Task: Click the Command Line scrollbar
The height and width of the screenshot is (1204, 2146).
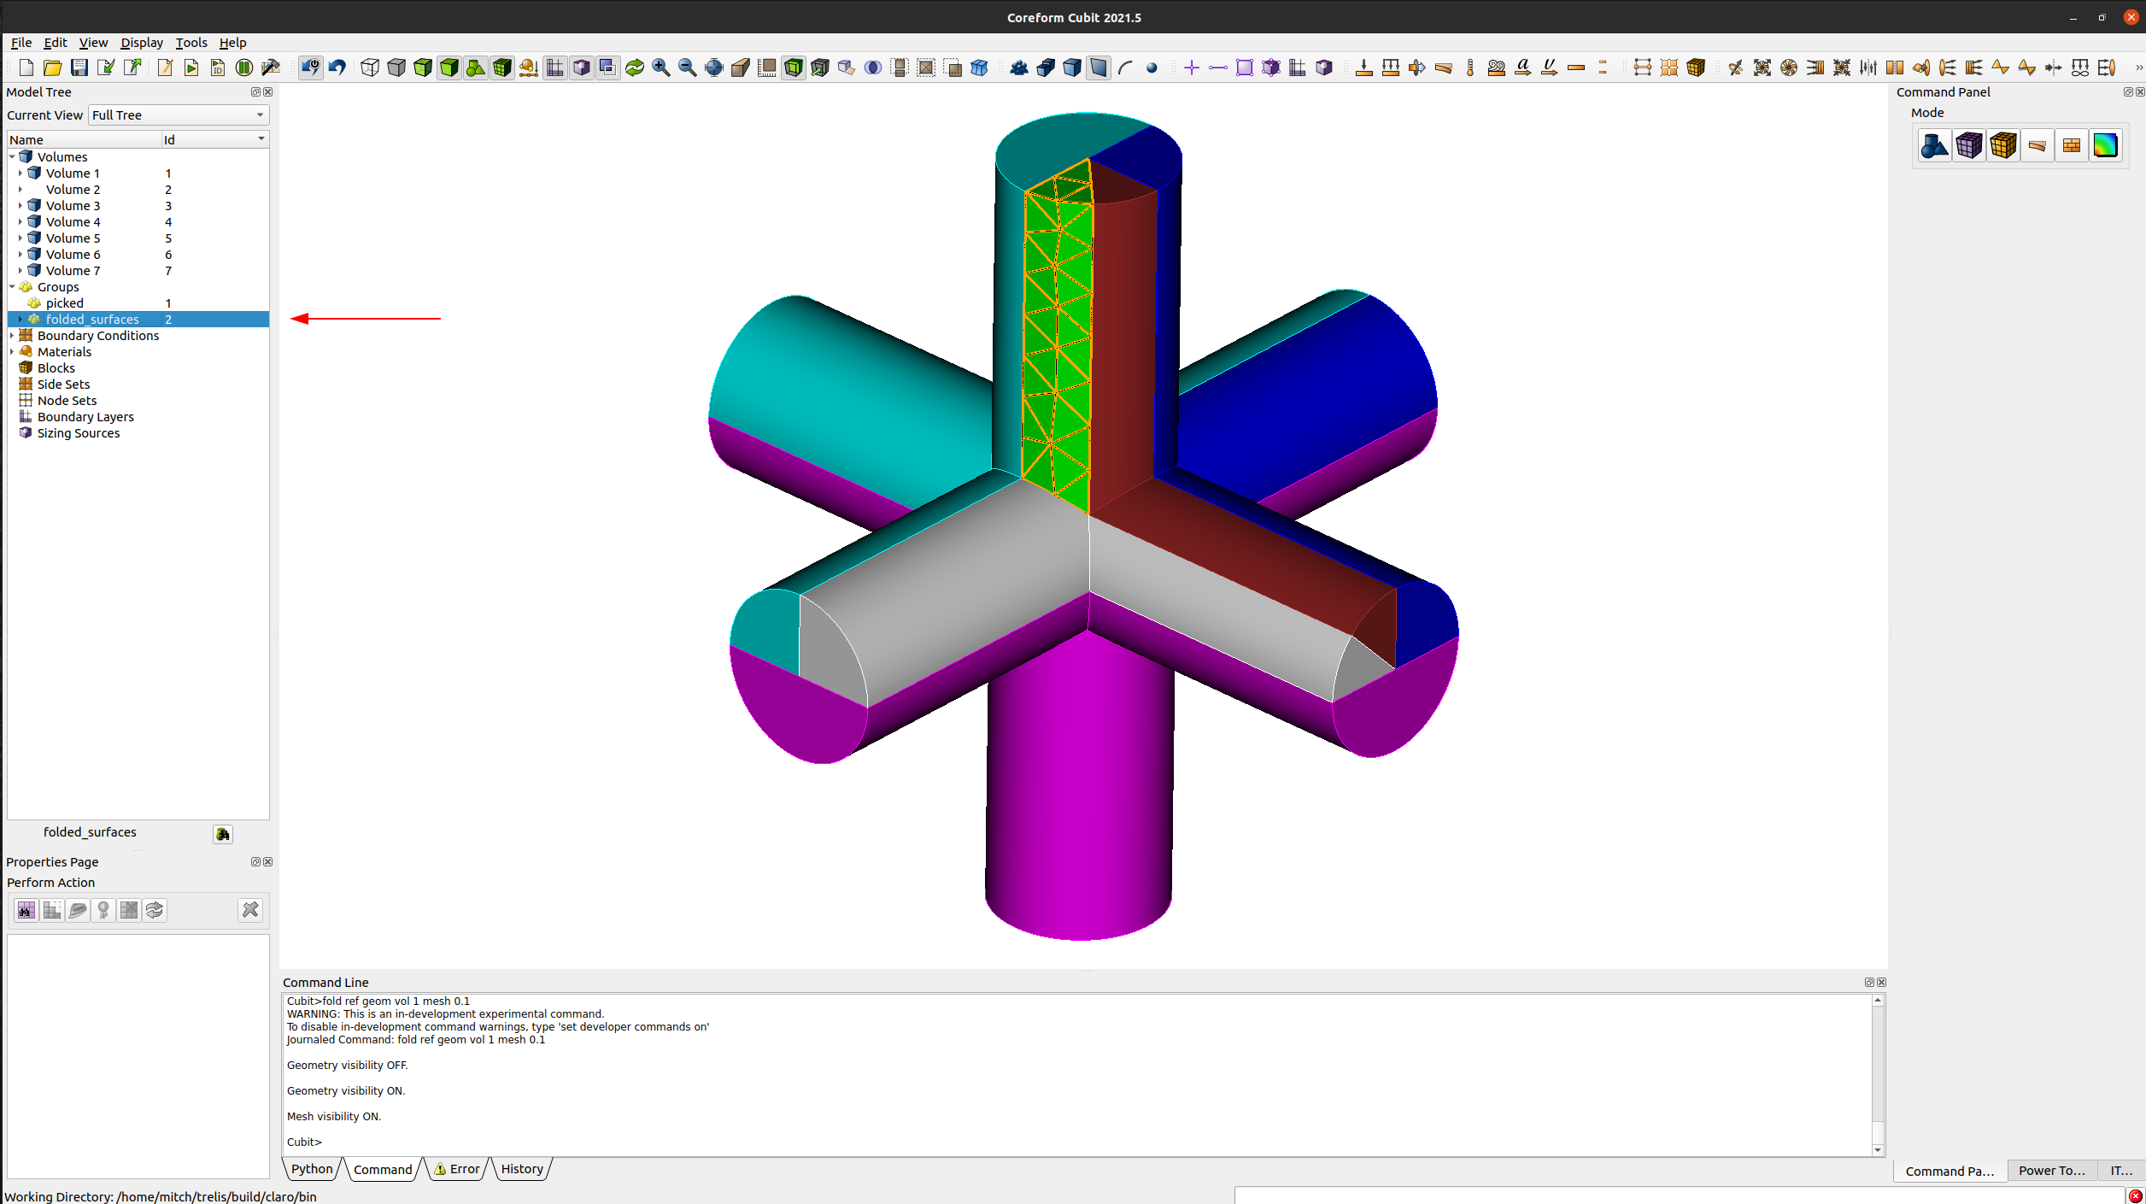Action: click(1878, 1074)
